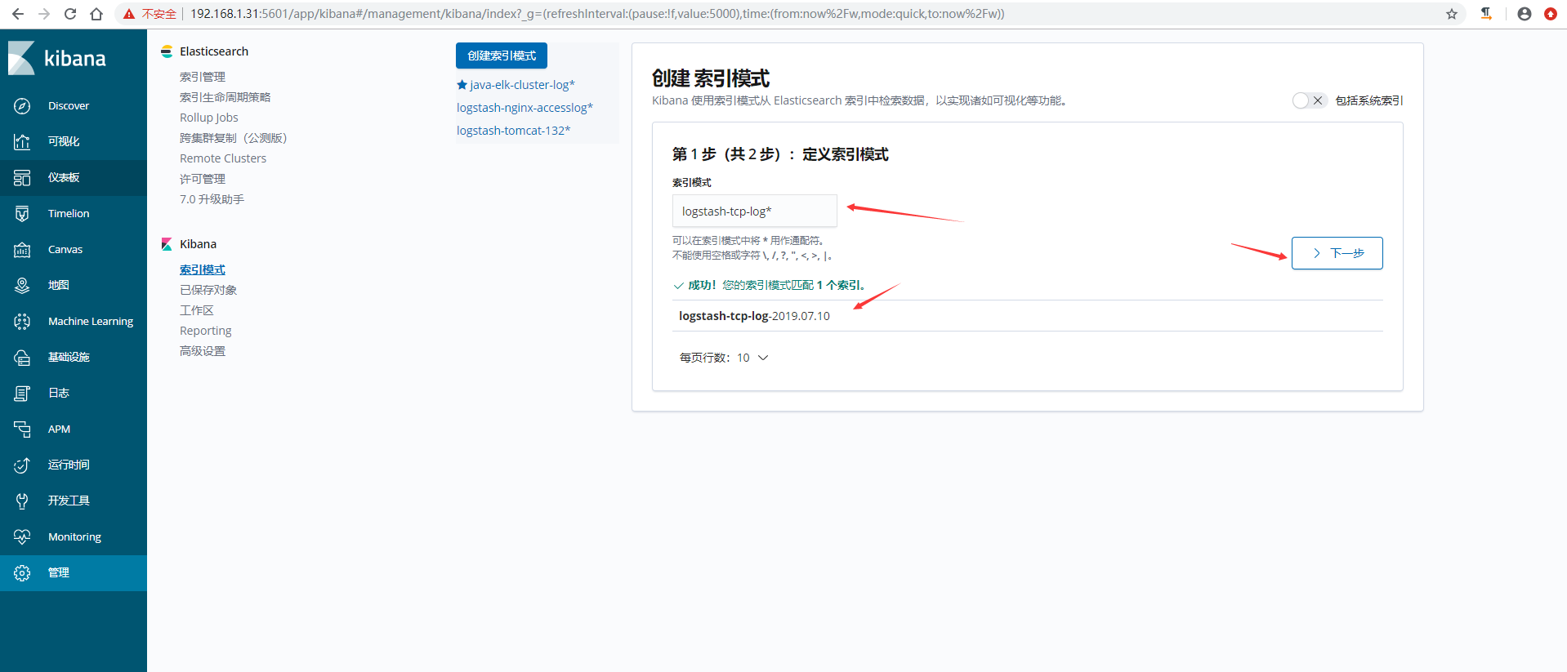This screenshot has height=672, width=1567.
Task: Click the browser home icon
Action: click(x=96, y=14)
